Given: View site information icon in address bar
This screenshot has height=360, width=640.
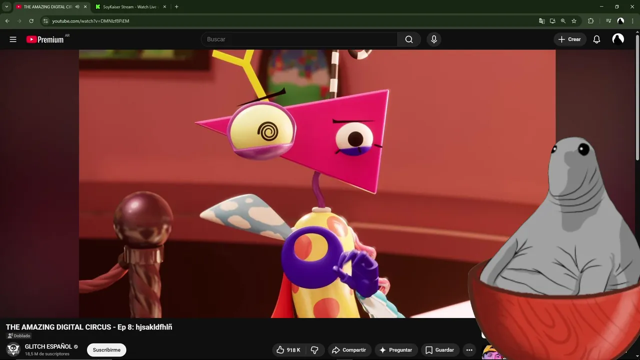Looking at the screenshot, I should [45, 21].
